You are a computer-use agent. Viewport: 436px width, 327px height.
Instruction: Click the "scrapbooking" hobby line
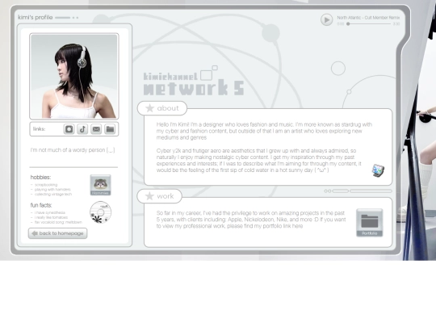click(x=46, y=185)
